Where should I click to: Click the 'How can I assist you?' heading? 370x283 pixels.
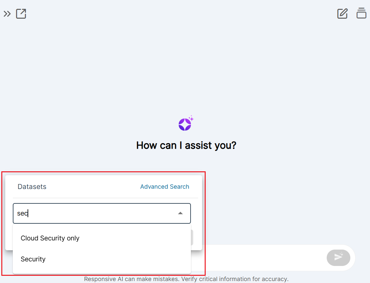(x=186, y=145)
